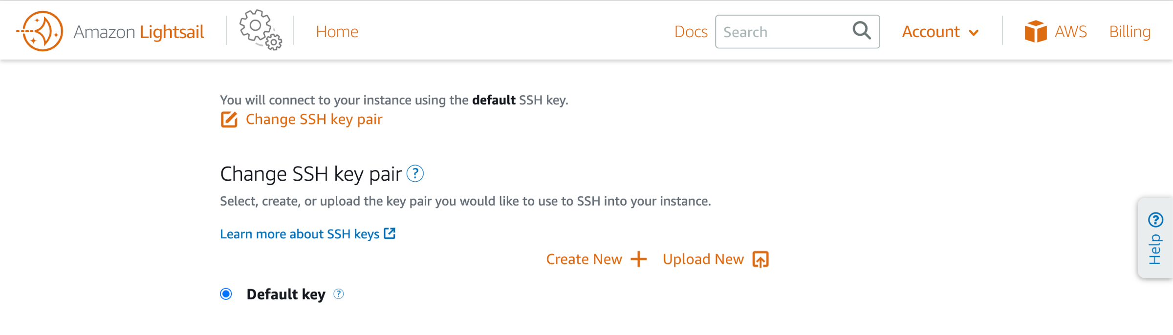Open Learn more about SSH keys link

coord(300,234)
